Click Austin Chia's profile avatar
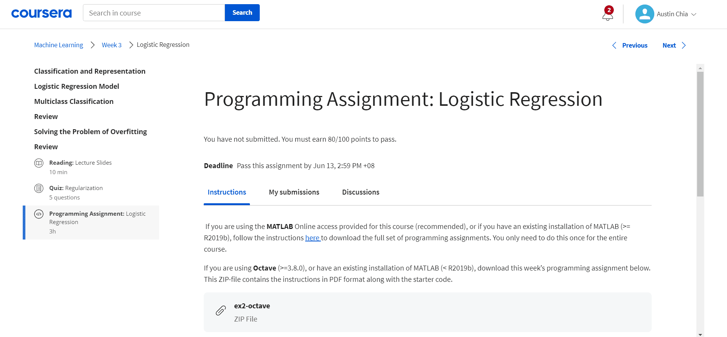Viewport: 727px width, 337px height. (644, 14)
